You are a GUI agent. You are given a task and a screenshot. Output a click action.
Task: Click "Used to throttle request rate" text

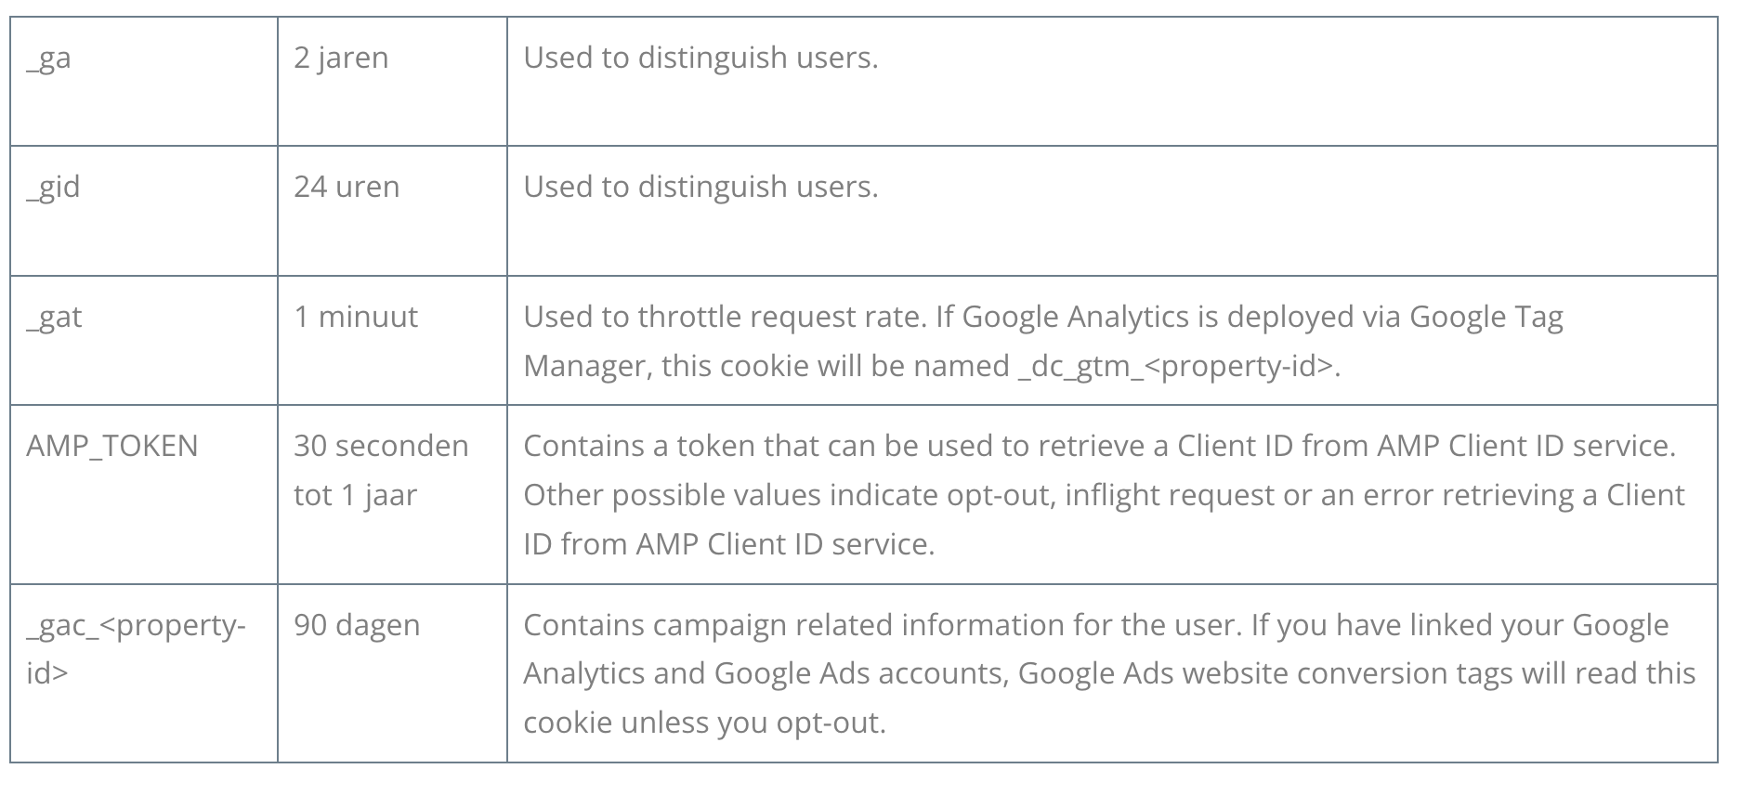tap(725, 318)
